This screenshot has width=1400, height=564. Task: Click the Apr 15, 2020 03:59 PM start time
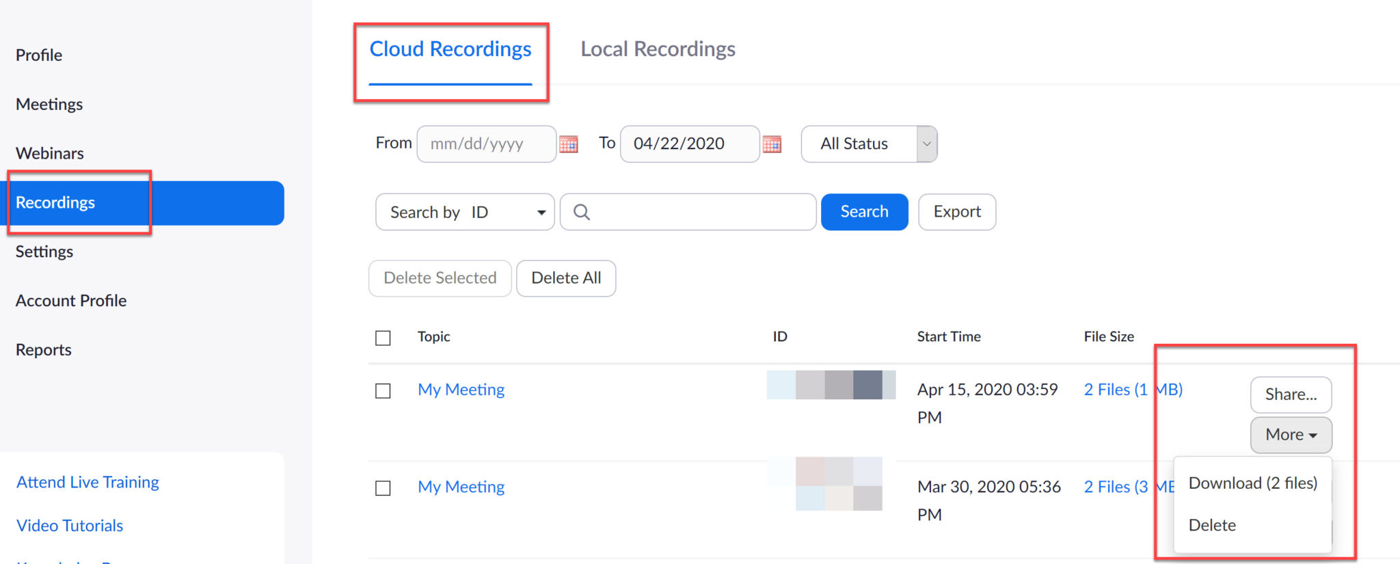click(988, 403)
